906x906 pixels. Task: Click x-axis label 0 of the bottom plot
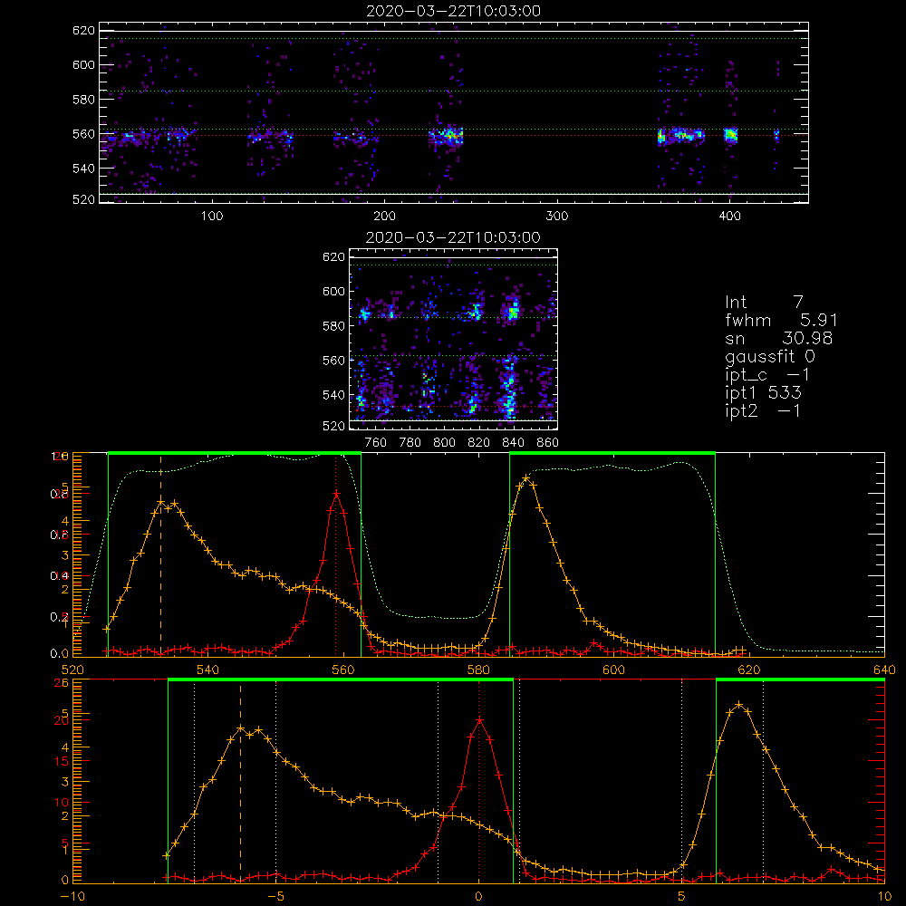tap(478, 897)
